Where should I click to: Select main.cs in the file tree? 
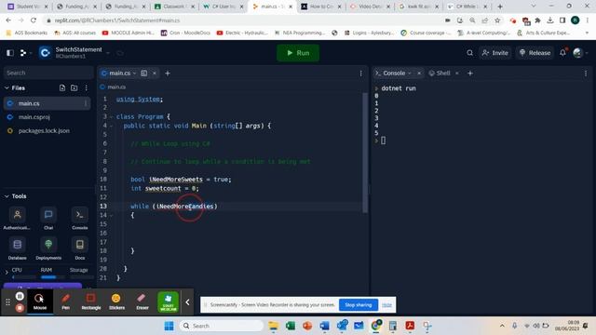coord(47,103)
